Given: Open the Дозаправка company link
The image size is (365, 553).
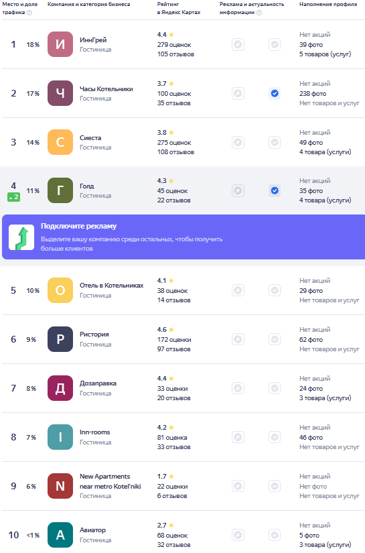Looking at the screenshot, I should tap(98, 383).
